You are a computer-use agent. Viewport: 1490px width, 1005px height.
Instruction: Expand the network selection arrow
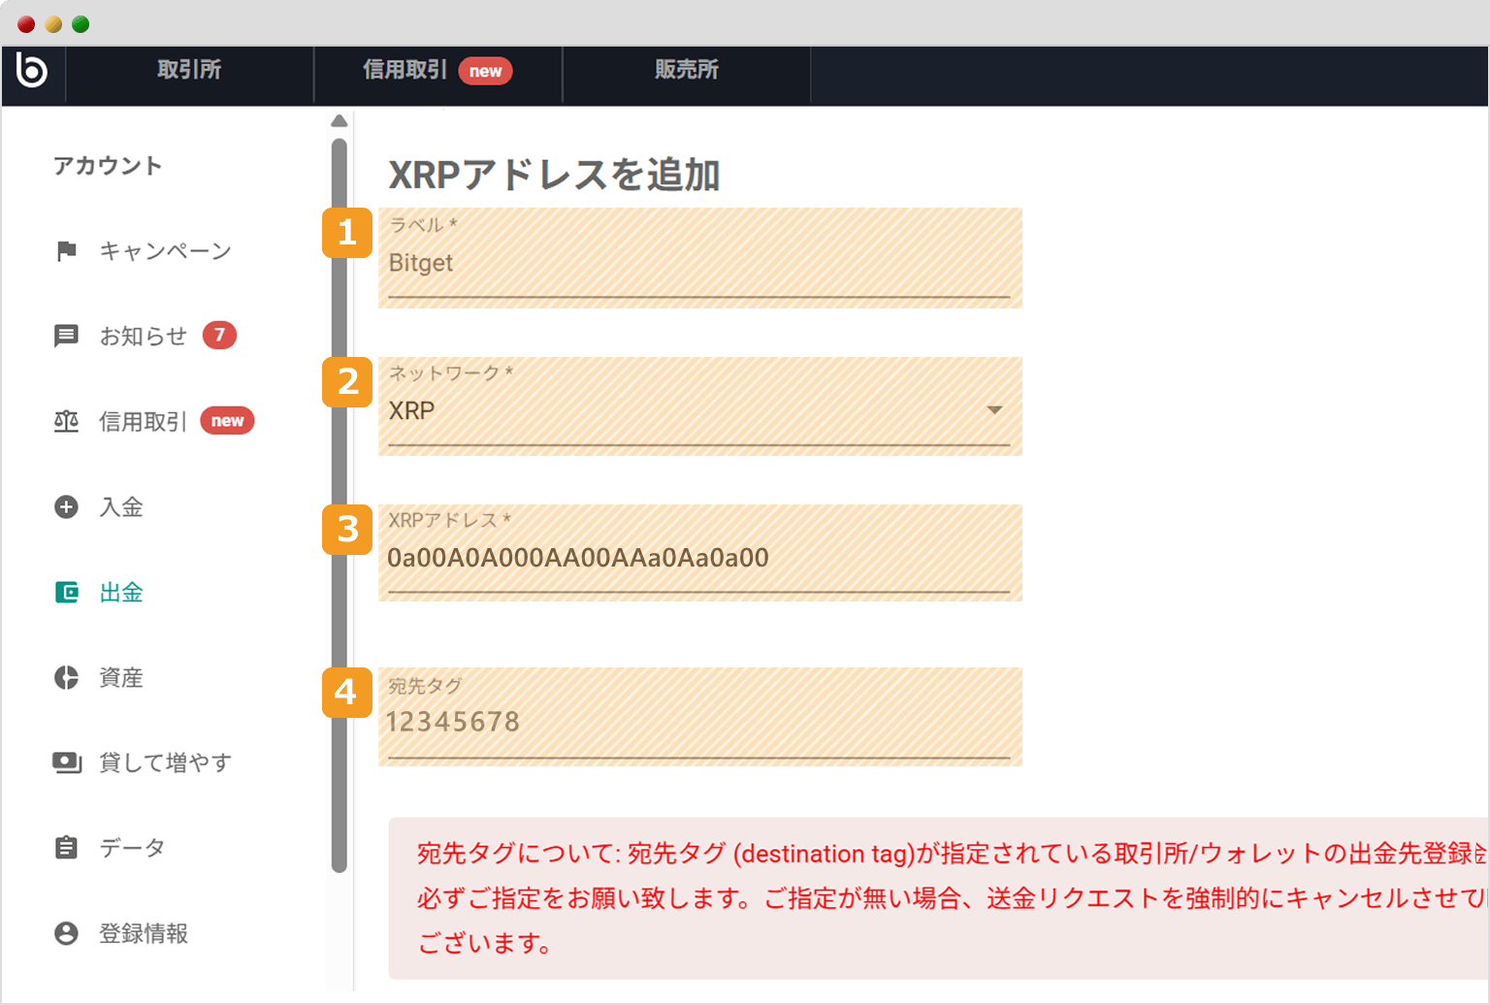pyautogui.click(x=995, y=409)
